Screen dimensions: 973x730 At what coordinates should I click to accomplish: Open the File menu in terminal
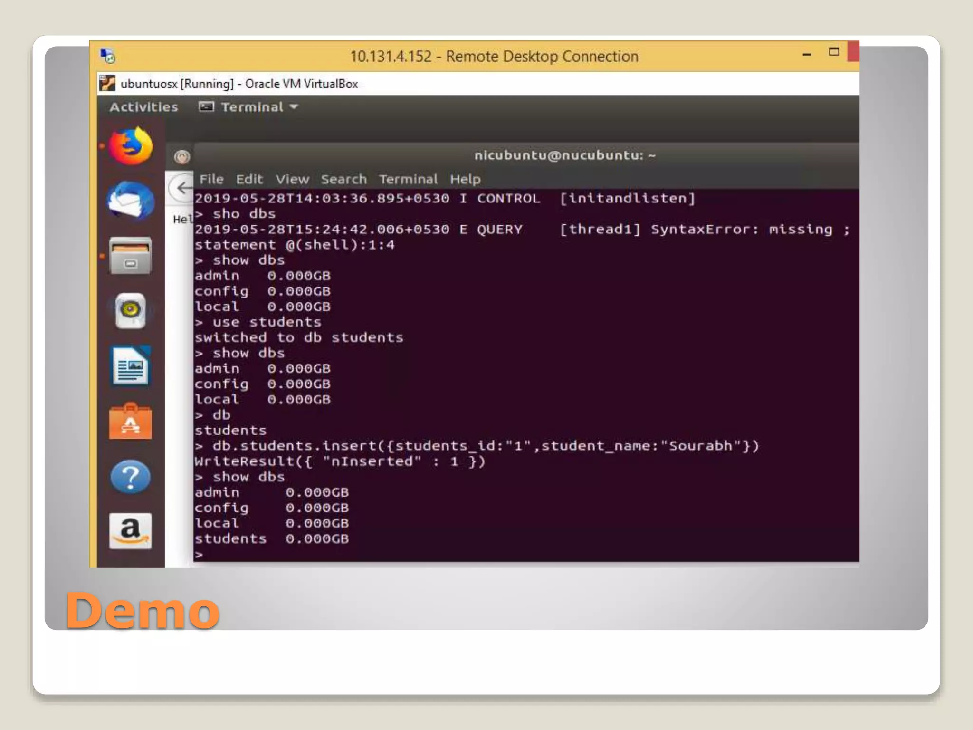click(x=211, y=179)
